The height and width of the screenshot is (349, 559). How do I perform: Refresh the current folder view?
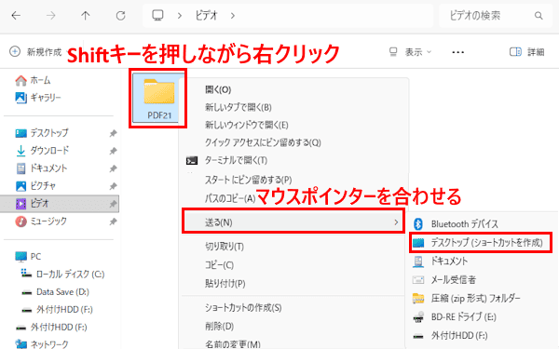click(120, 16)
